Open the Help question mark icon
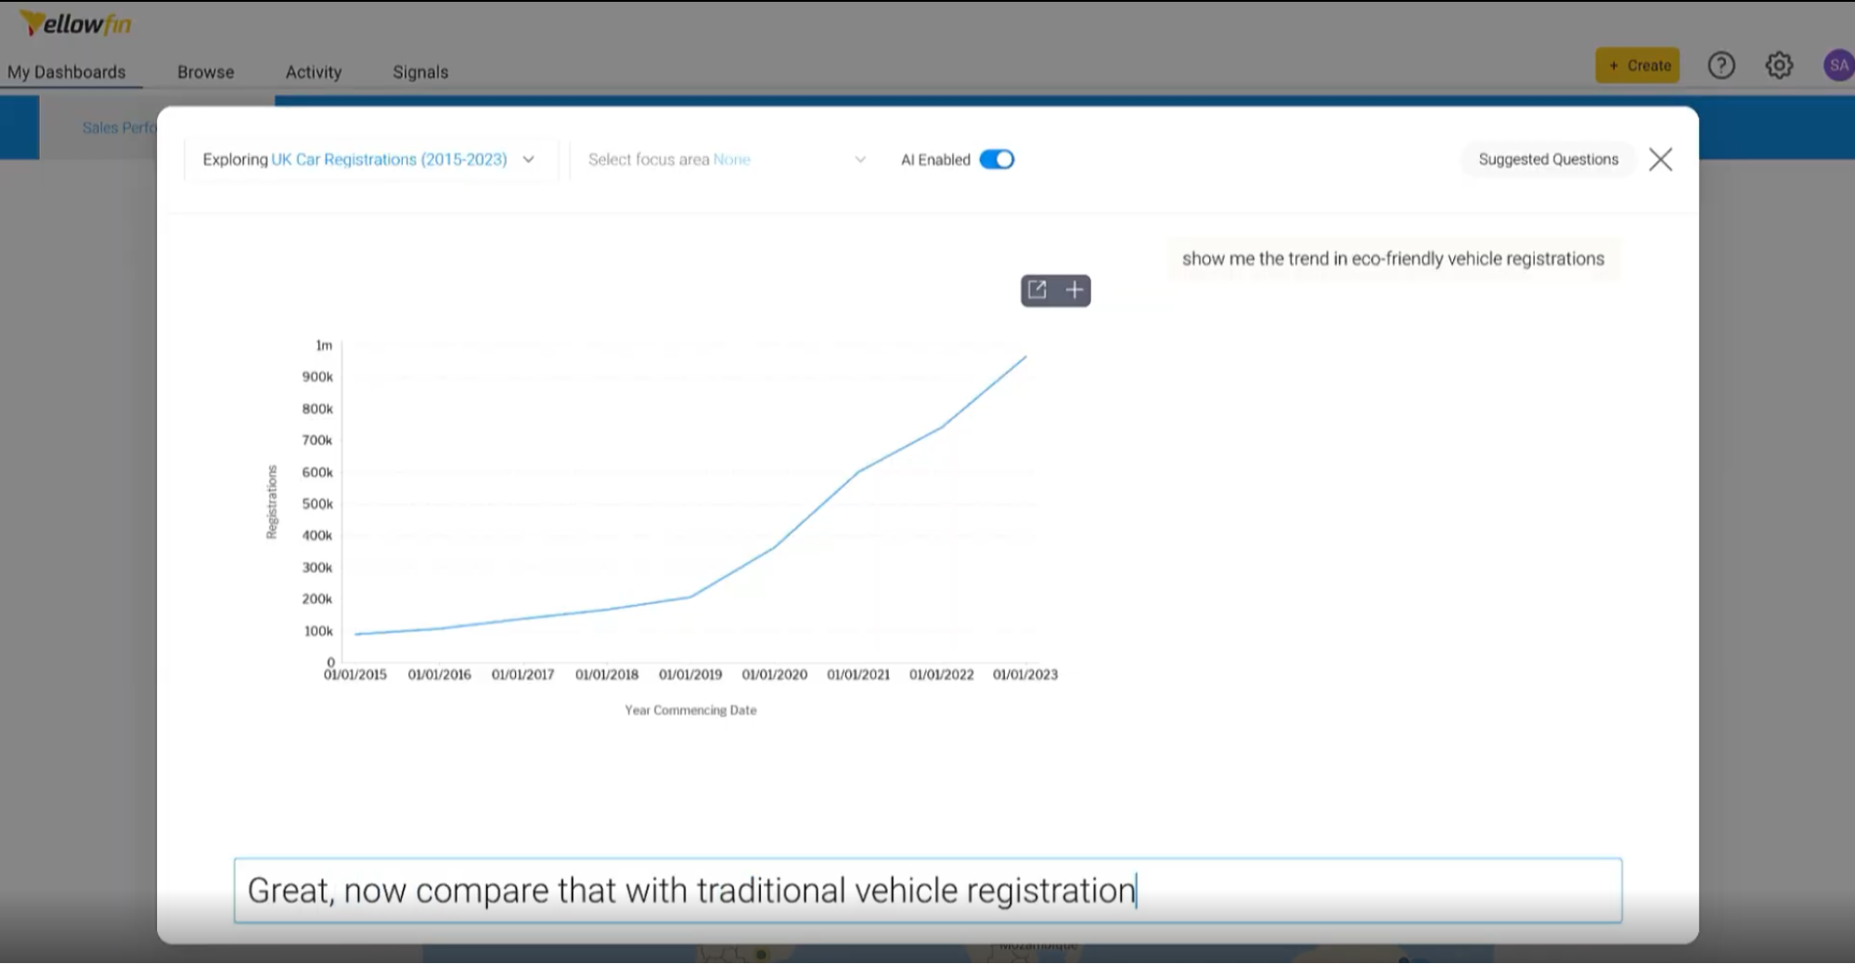 (x=1721, y=65)
